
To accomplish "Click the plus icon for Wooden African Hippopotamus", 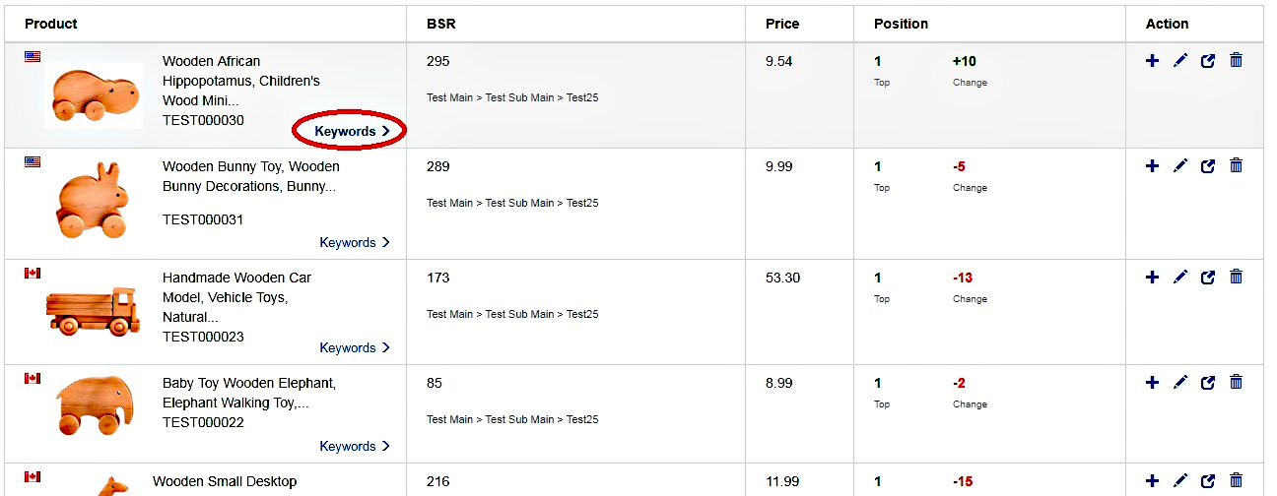I will [x=1152, y=61].
